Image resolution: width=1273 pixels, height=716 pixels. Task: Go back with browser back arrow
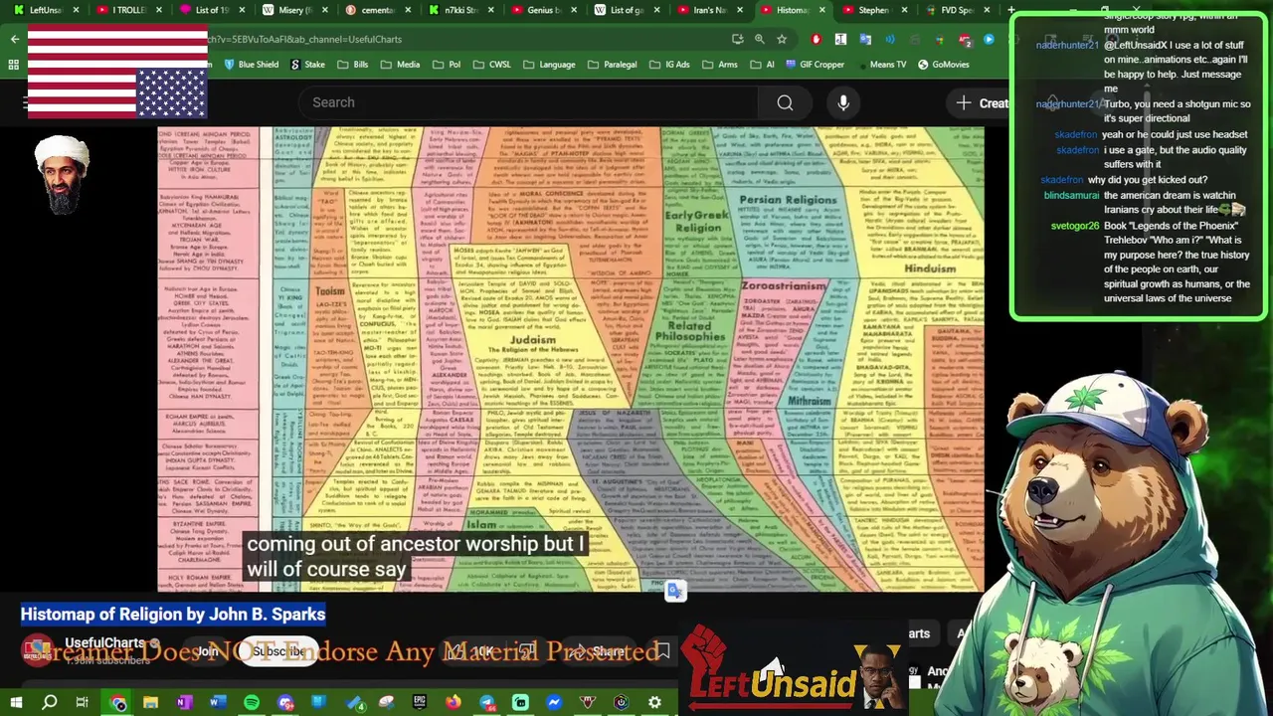[x=15, y=39]
